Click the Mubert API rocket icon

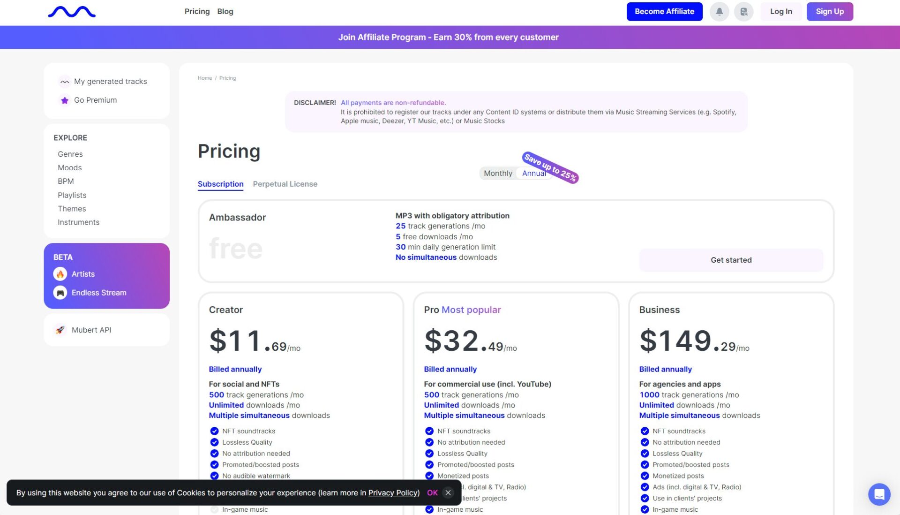point(60,330)
